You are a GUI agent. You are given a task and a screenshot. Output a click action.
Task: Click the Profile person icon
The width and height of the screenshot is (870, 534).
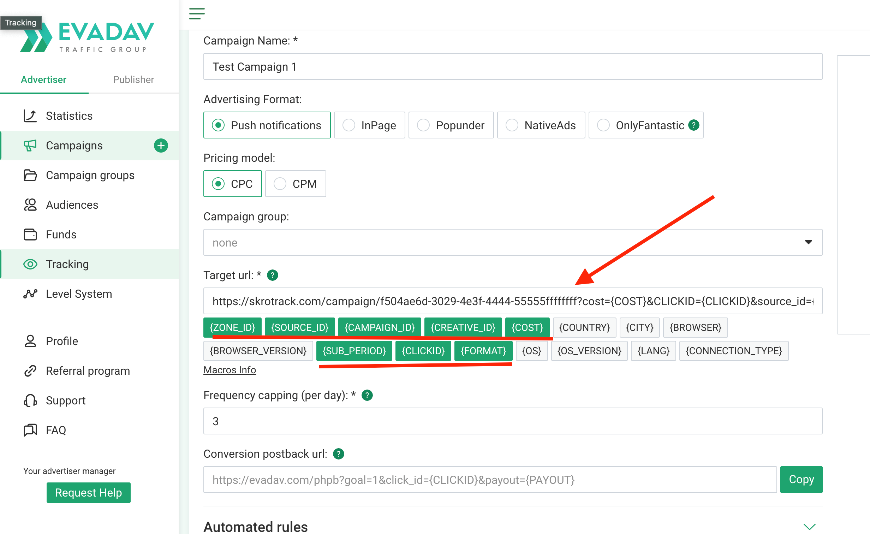30,341
